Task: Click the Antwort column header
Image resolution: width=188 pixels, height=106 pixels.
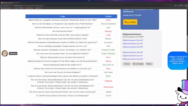Action: (108, 16)
